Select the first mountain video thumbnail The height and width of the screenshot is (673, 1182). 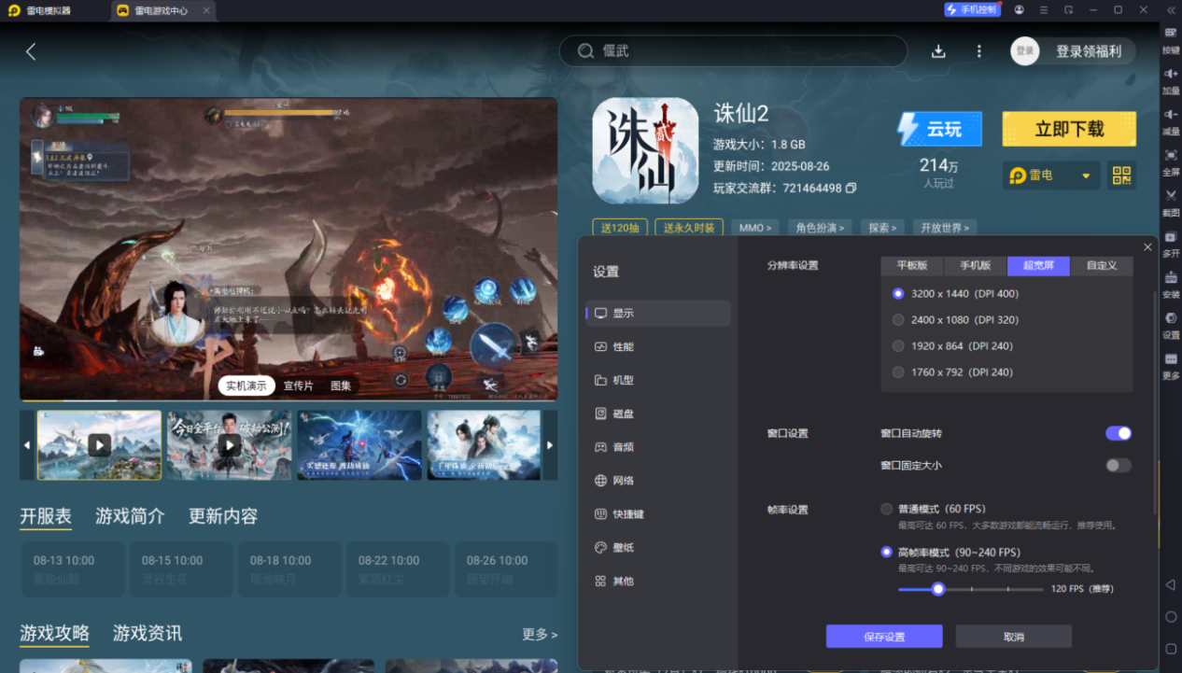coord(99,445)
